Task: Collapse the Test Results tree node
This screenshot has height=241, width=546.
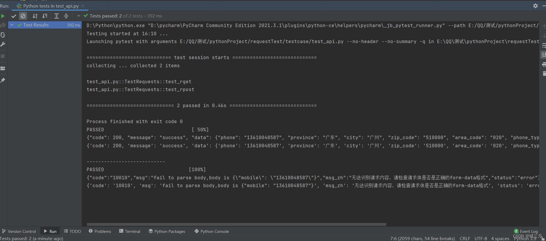Action: (12, 25)
